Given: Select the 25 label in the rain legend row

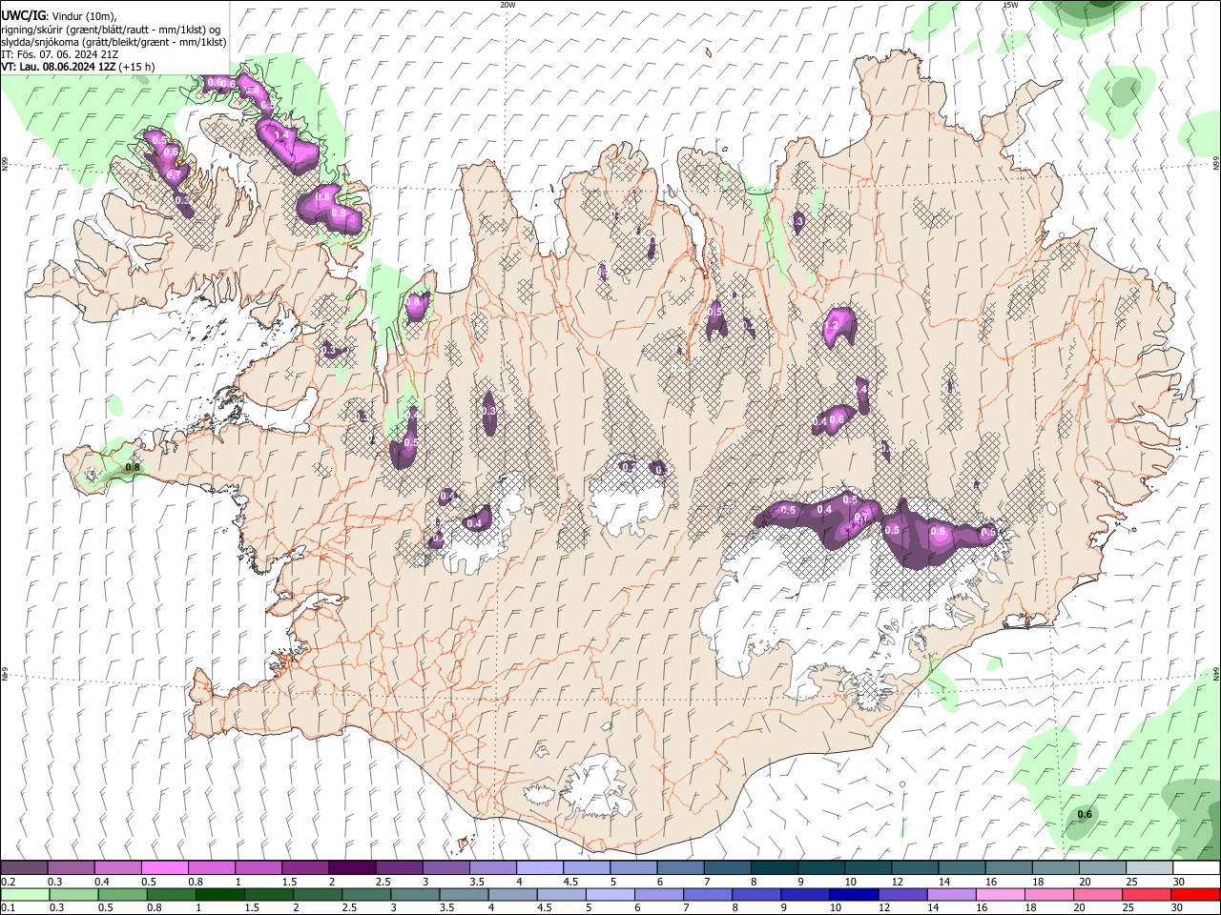Looking at the screenshot, I should pos(1128,907).
